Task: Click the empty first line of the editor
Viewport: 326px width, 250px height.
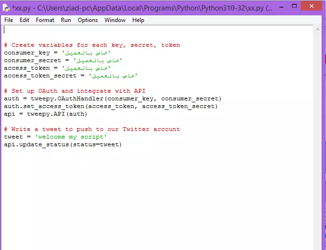Action: tap(158, 30)
